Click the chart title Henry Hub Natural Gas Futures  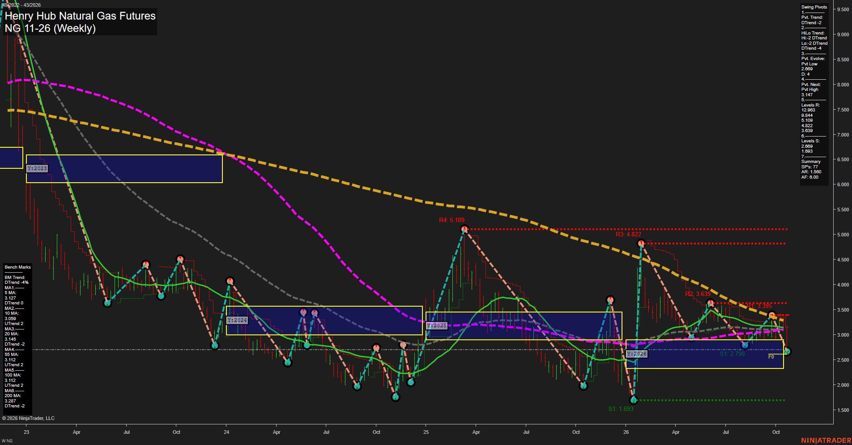[80, 16]
